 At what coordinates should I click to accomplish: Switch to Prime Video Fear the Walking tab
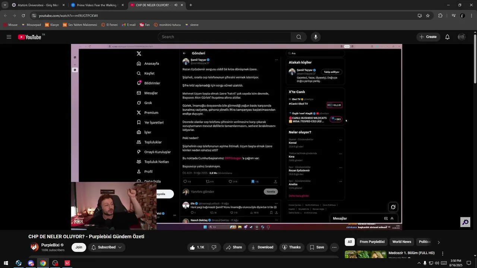click(97, 5)
